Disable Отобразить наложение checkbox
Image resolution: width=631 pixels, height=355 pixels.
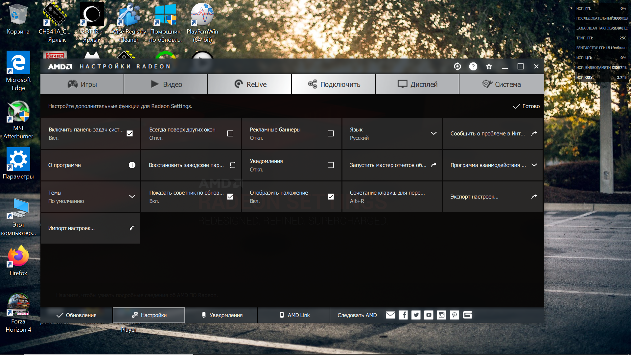click(x=331, y=197)
